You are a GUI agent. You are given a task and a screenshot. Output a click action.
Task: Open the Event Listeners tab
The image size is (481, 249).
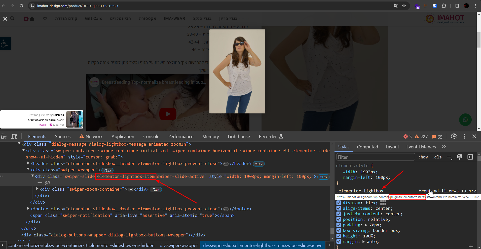(421, 147)
